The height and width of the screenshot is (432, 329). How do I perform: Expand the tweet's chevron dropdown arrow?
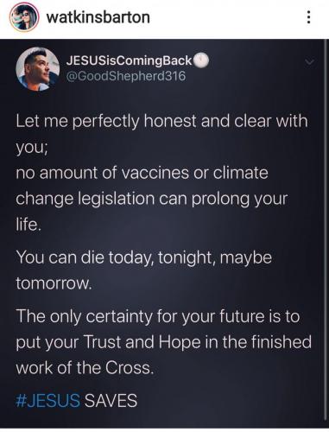(x=310, y=61)
